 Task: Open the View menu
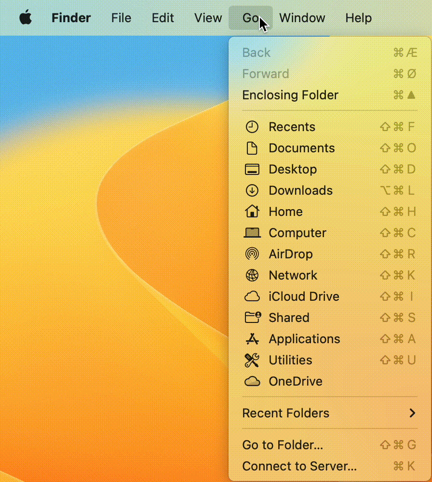click(208, 18)
